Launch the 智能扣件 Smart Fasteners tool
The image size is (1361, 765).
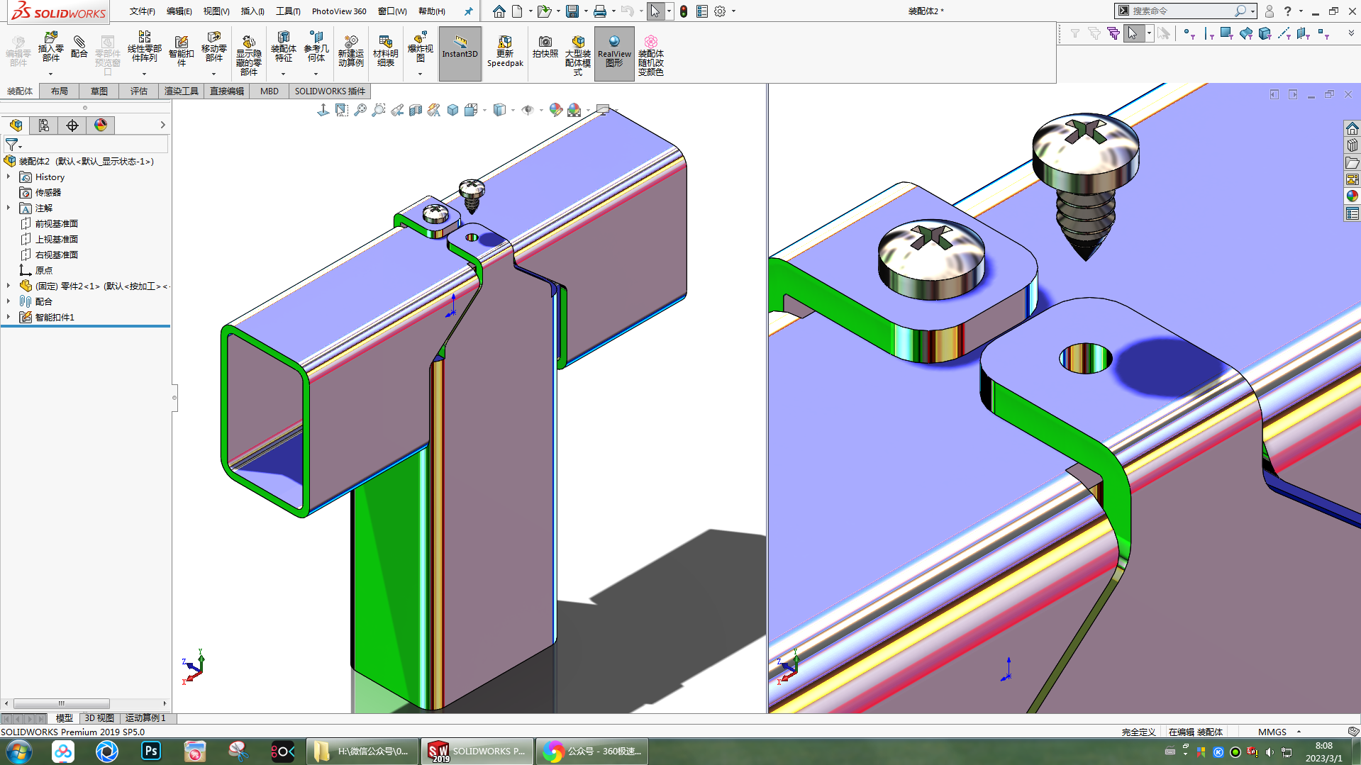(181, 51)
